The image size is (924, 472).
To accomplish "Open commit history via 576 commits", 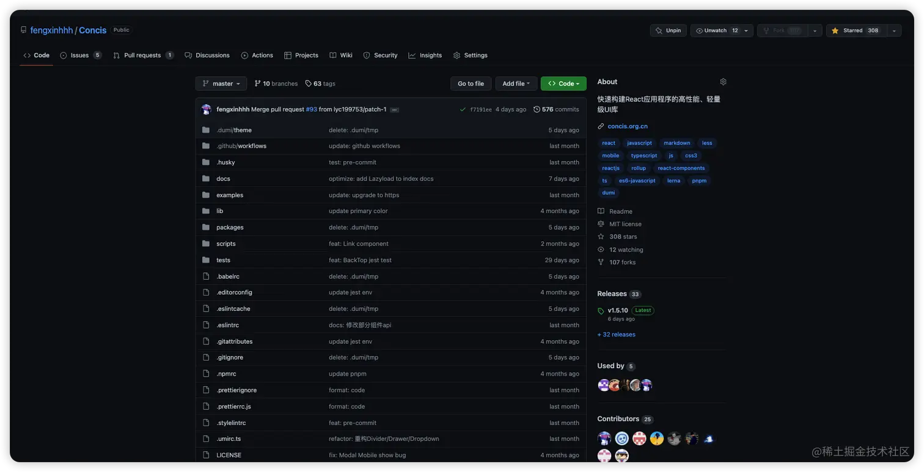I will click(x=556, y=109).
